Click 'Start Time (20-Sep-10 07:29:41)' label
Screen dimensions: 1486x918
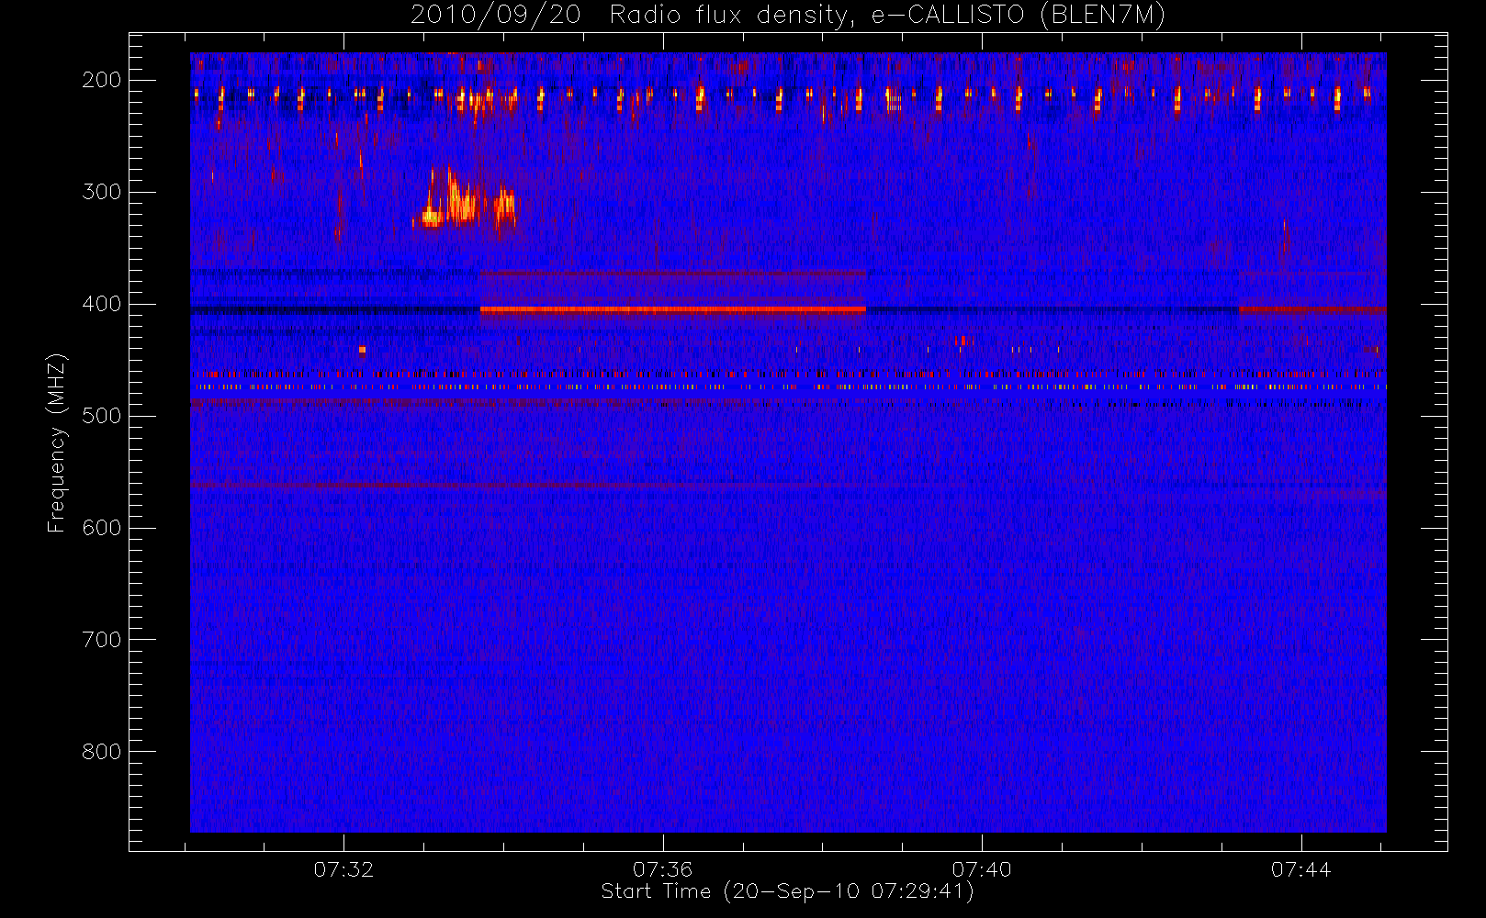point(787,891)
